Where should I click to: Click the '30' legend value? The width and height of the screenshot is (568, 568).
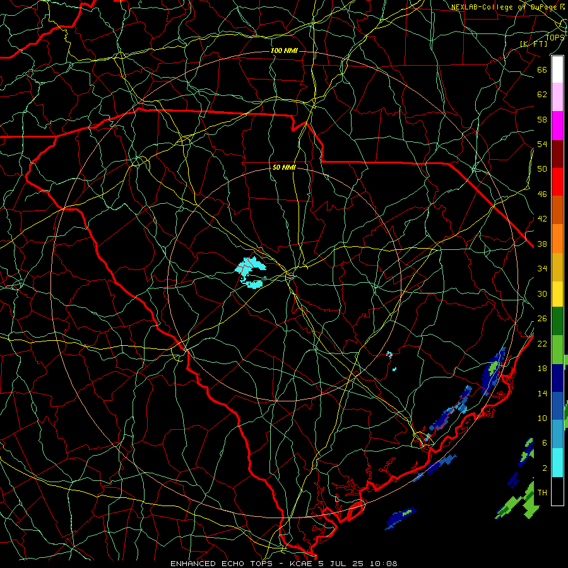(x=542, y=293)
